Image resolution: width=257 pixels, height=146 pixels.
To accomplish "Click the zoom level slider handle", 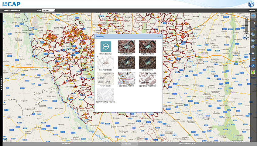I will pyautogui.click(x=246, y=25).
